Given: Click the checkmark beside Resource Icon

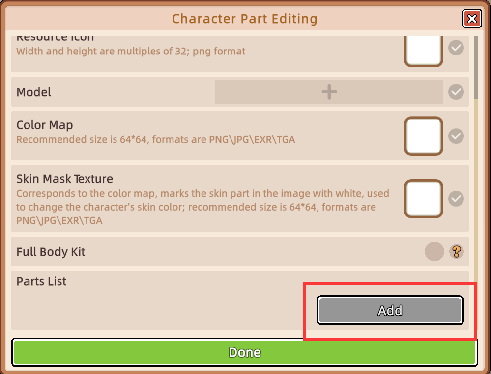Looking at the screenshot, I should tap(457, 48).
